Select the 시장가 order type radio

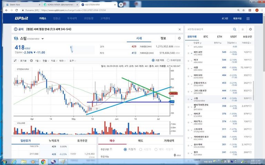click(141, 149)
